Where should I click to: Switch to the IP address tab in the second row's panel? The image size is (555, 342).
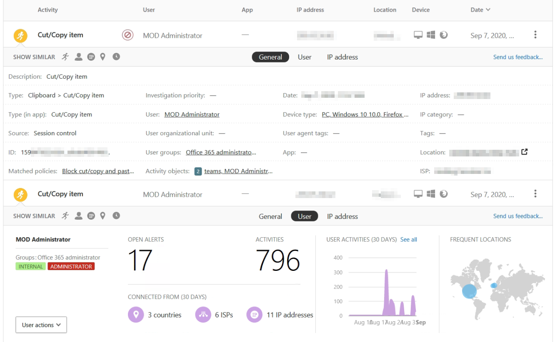pyautogui.click(x=342, y=216)
